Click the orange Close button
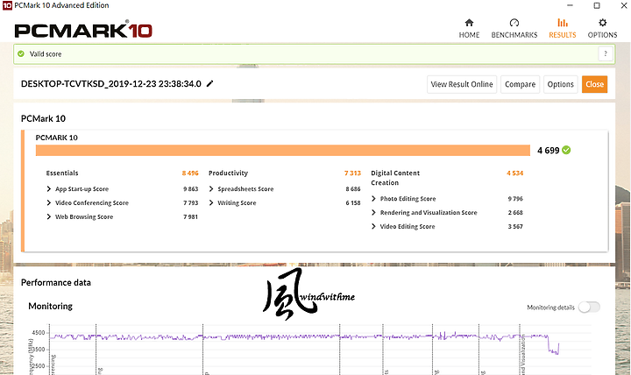 (x=594, y=84)
